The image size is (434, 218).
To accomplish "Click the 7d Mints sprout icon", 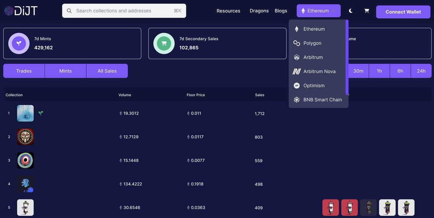I will pyautogui.click(x=19, y=43).
